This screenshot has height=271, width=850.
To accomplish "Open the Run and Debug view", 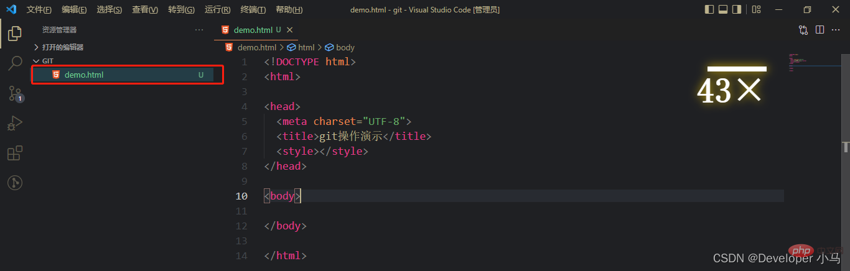I will point(15,123).
